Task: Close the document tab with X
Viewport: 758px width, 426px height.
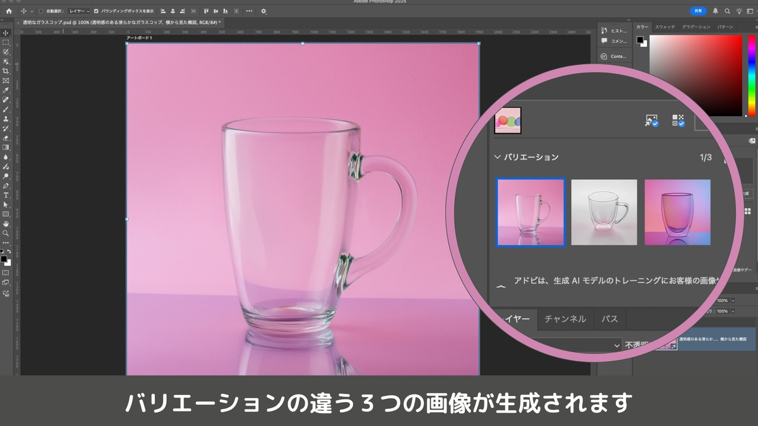Action: (18, 21)
